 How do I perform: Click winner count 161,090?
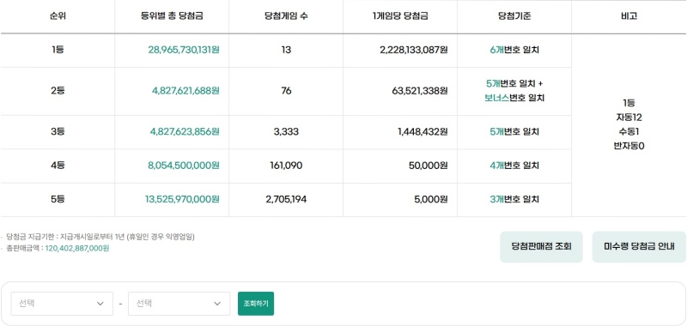coord(286,166)
